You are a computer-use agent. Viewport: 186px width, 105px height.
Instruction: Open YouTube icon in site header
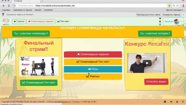click(x=160, y=21)
